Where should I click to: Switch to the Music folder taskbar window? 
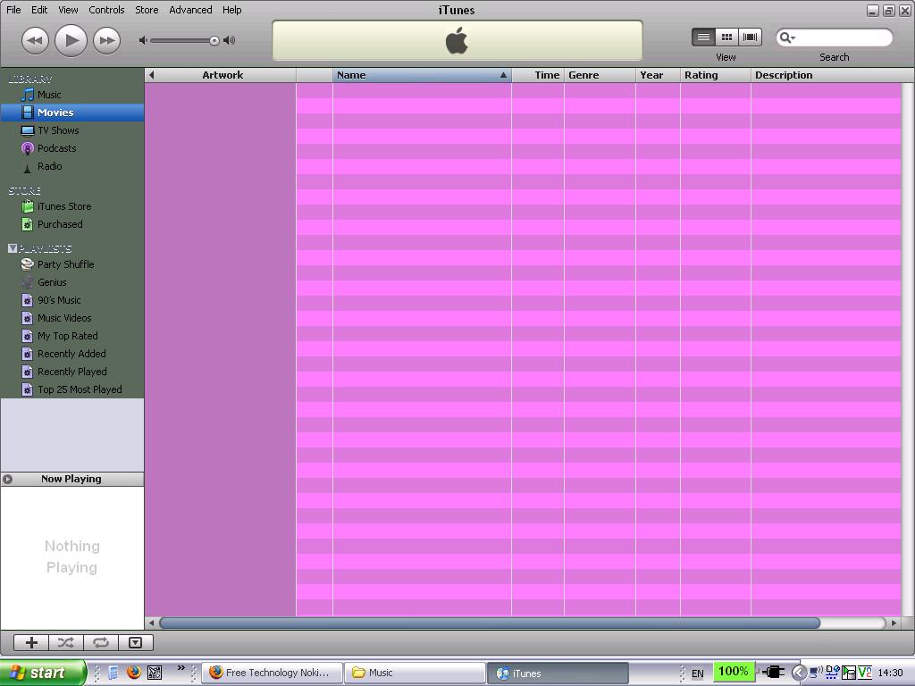415,673
